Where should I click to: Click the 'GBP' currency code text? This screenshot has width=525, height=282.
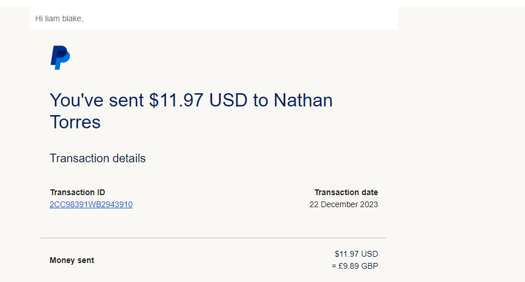pos(369,266)
